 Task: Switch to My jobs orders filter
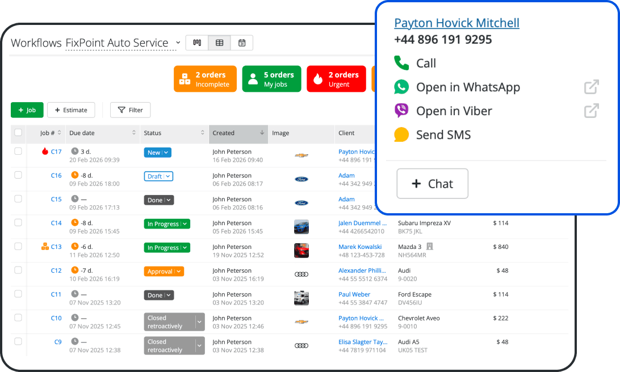pos(271,79)
